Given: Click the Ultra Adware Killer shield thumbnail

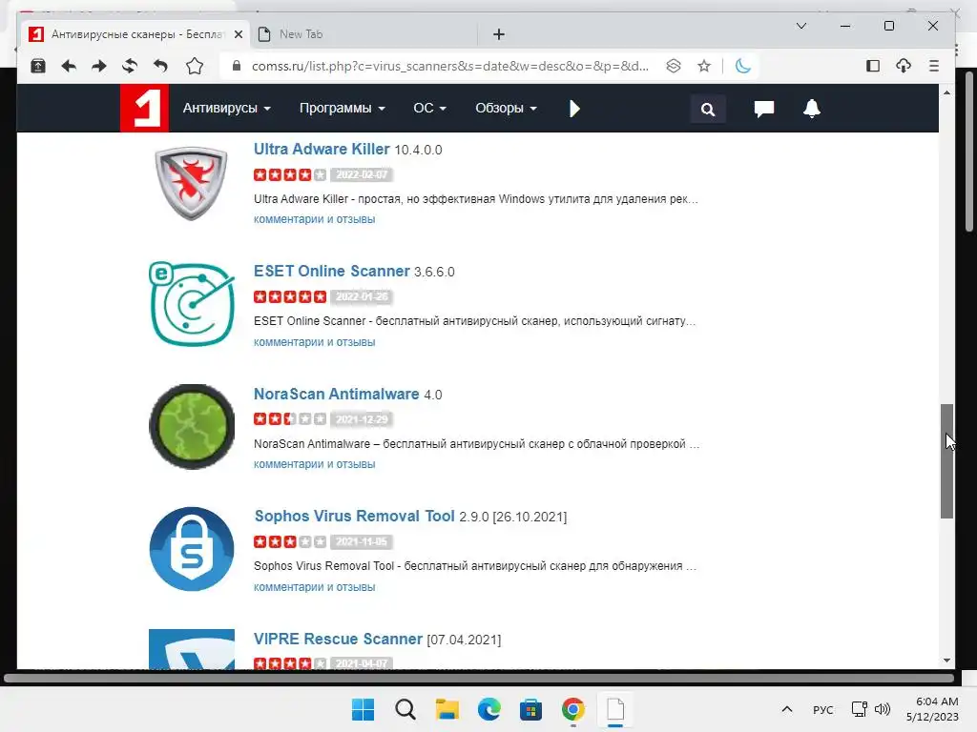Looking at the screenshot, I should tap(191, 183).
